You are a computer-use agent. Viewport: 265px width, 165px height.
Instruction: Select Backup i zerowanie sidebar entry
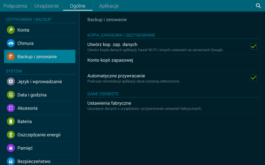coord(40,57)
